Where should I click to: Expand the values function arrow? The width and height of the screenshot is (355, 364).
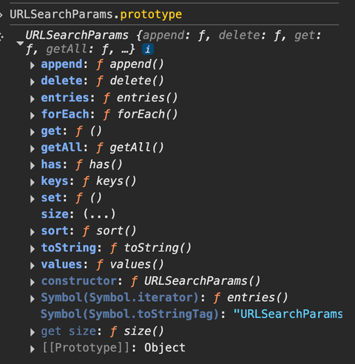tap(33, 266)
